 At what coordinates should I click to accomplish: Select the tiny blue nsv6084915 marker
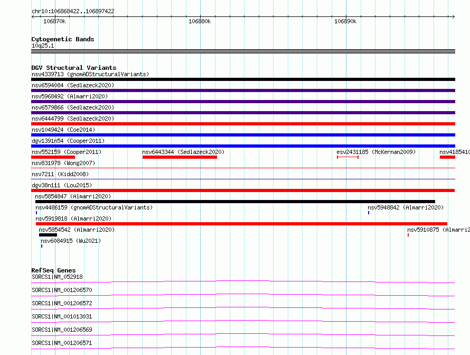tap(42, 246)
